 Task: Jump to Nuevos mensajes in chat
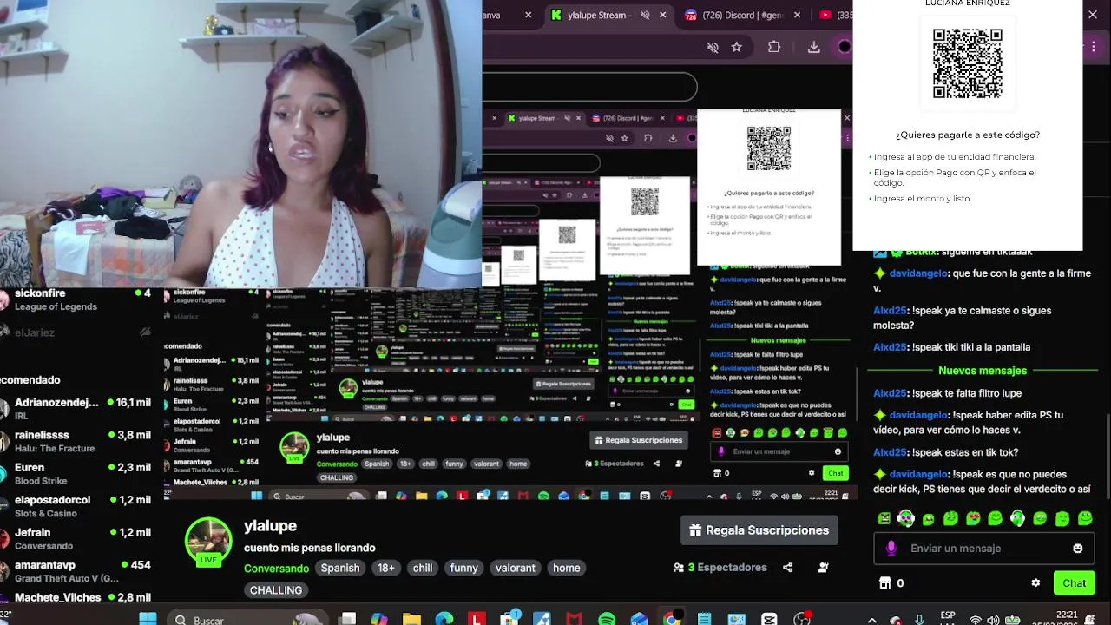(982, 371)
